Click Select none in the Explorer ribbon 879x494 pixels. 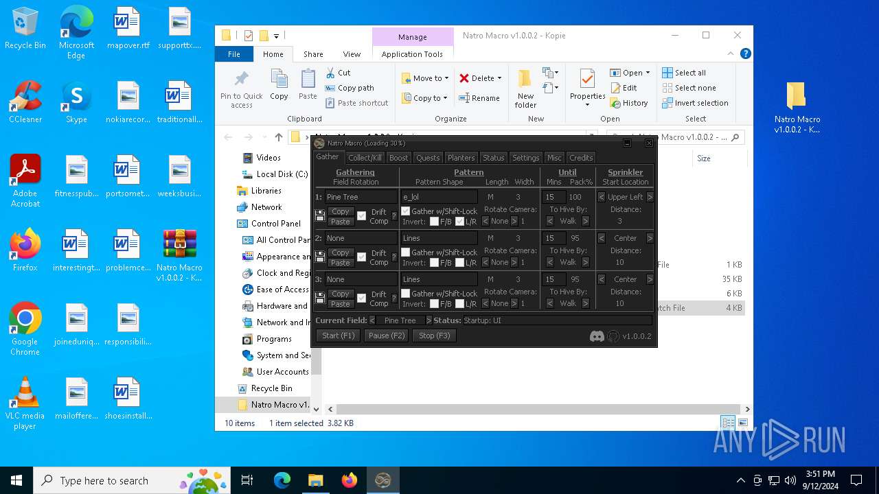[x=689, y=88]
